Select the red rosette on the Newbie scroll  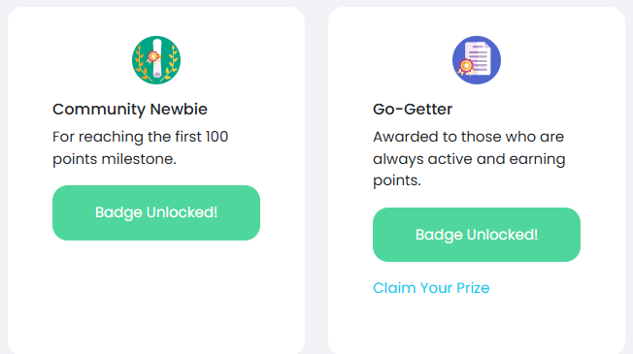tap(152, 57)
